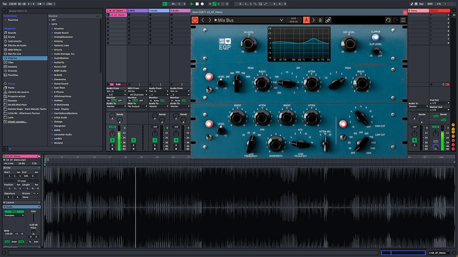458x257 pixels.
Task: Solo track 4 Audio
Action: pos(176,145)
